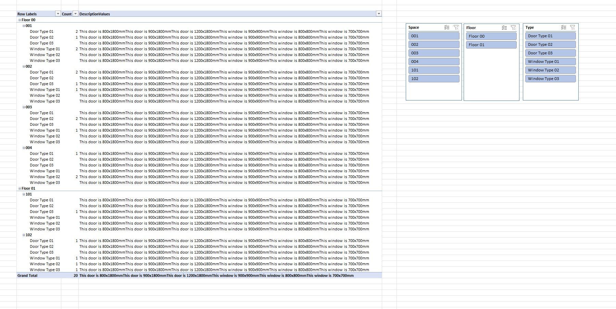The height and width of the screenshot is (309, 616).
Task: Select the Floor 01 row label
Action: click(28, 188)
